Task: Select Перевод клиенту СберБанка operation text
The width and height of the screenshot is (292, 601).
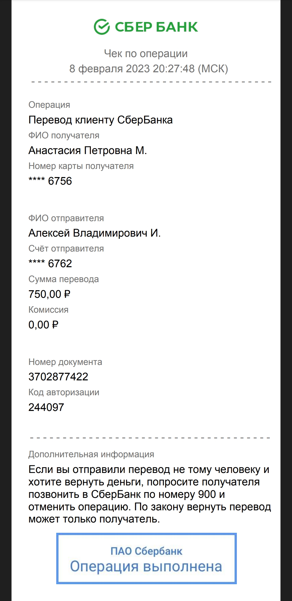Action: pyautogui.click(x=101, y=120)
